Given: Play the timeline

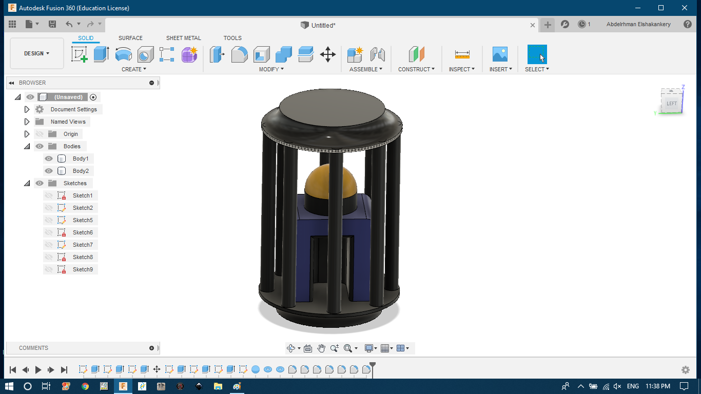Looking at the screenshot, I should (38, 370).
